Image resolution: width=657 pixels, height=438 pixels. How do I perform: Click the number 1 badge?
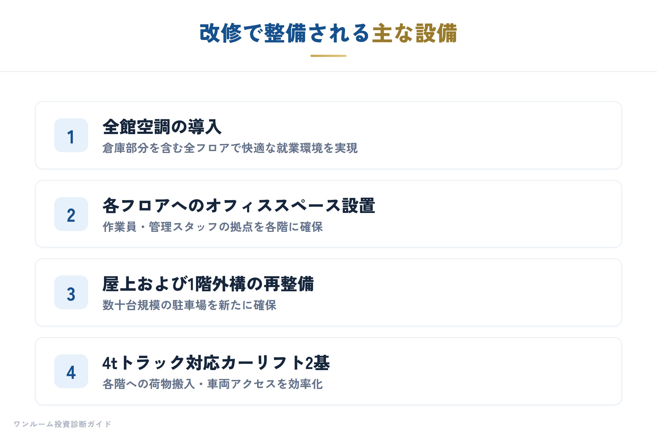tap(71, 135)
